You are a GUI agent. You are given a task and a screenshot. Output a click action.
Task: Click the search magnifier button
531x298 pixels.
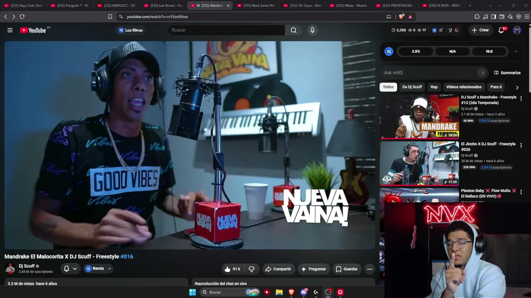(x=294, y=30)
